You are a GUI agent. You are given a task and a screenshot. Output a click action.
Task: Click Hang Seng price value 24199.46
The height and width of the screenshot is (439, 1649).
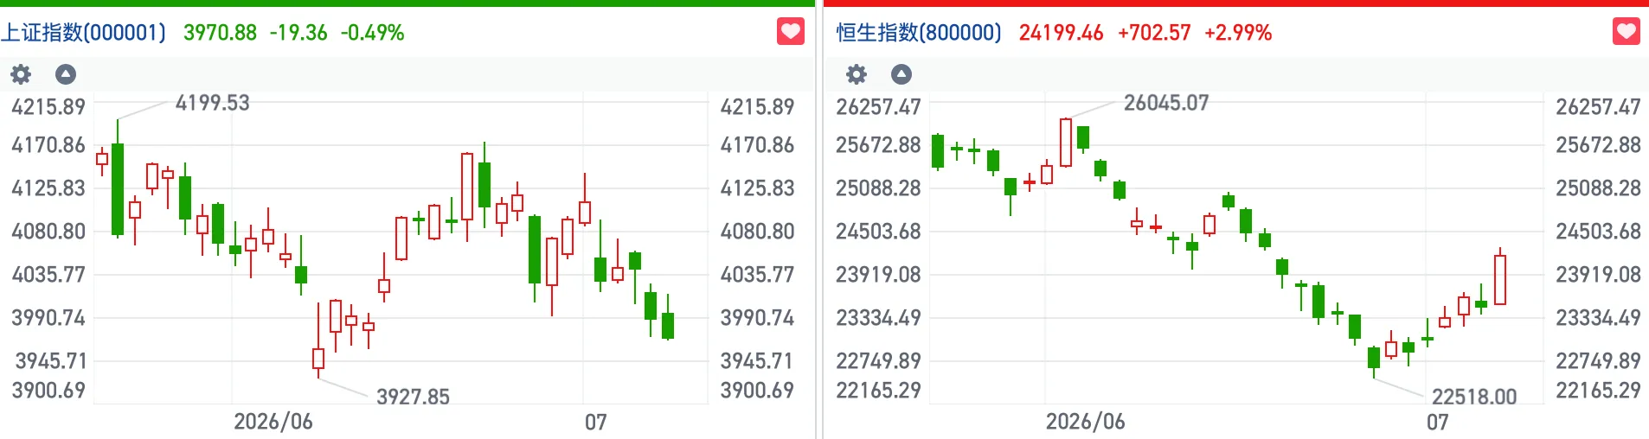click(1062, 33)
